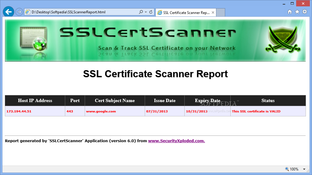The image size is (312, 175).
Task: Click the Status column header
Action: tap(268, 101)
